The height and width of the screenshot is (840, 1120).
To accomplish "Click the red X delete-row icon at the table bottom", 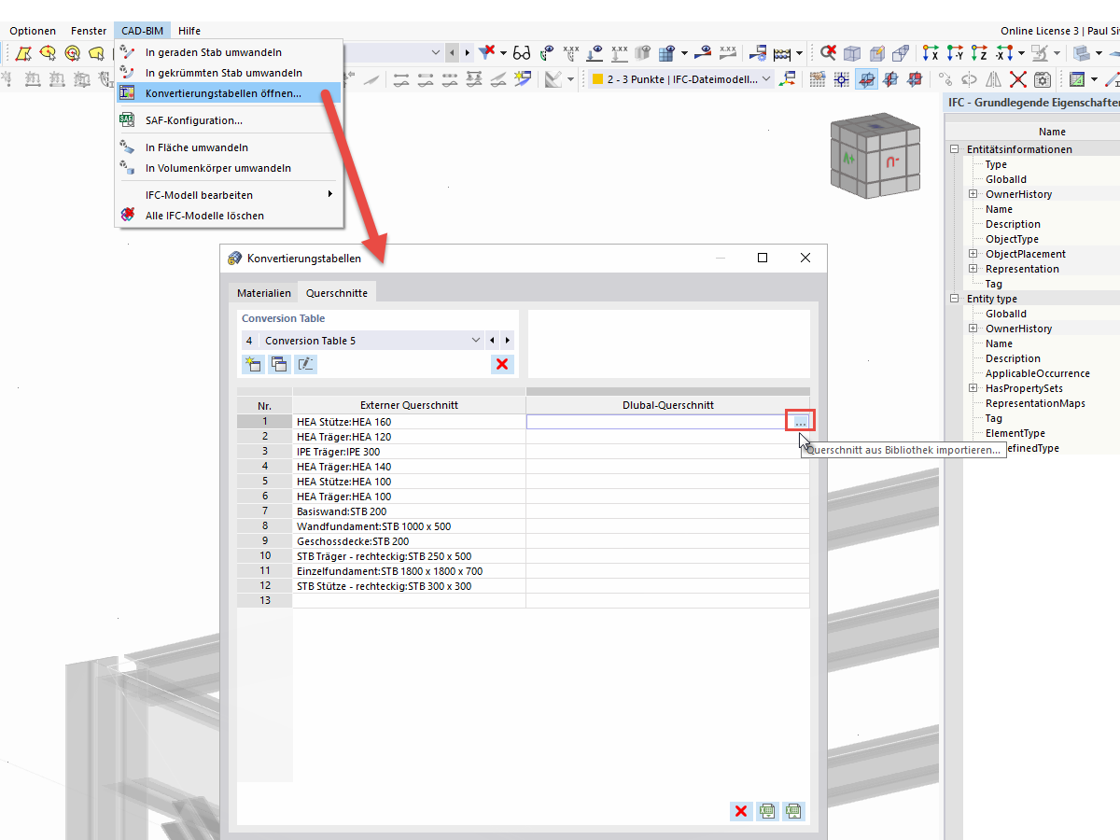I will 741,811.
